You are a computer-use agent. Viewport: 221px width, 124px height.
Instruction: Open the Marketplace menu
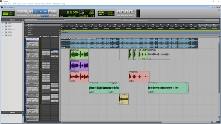(x=57, y=4)
